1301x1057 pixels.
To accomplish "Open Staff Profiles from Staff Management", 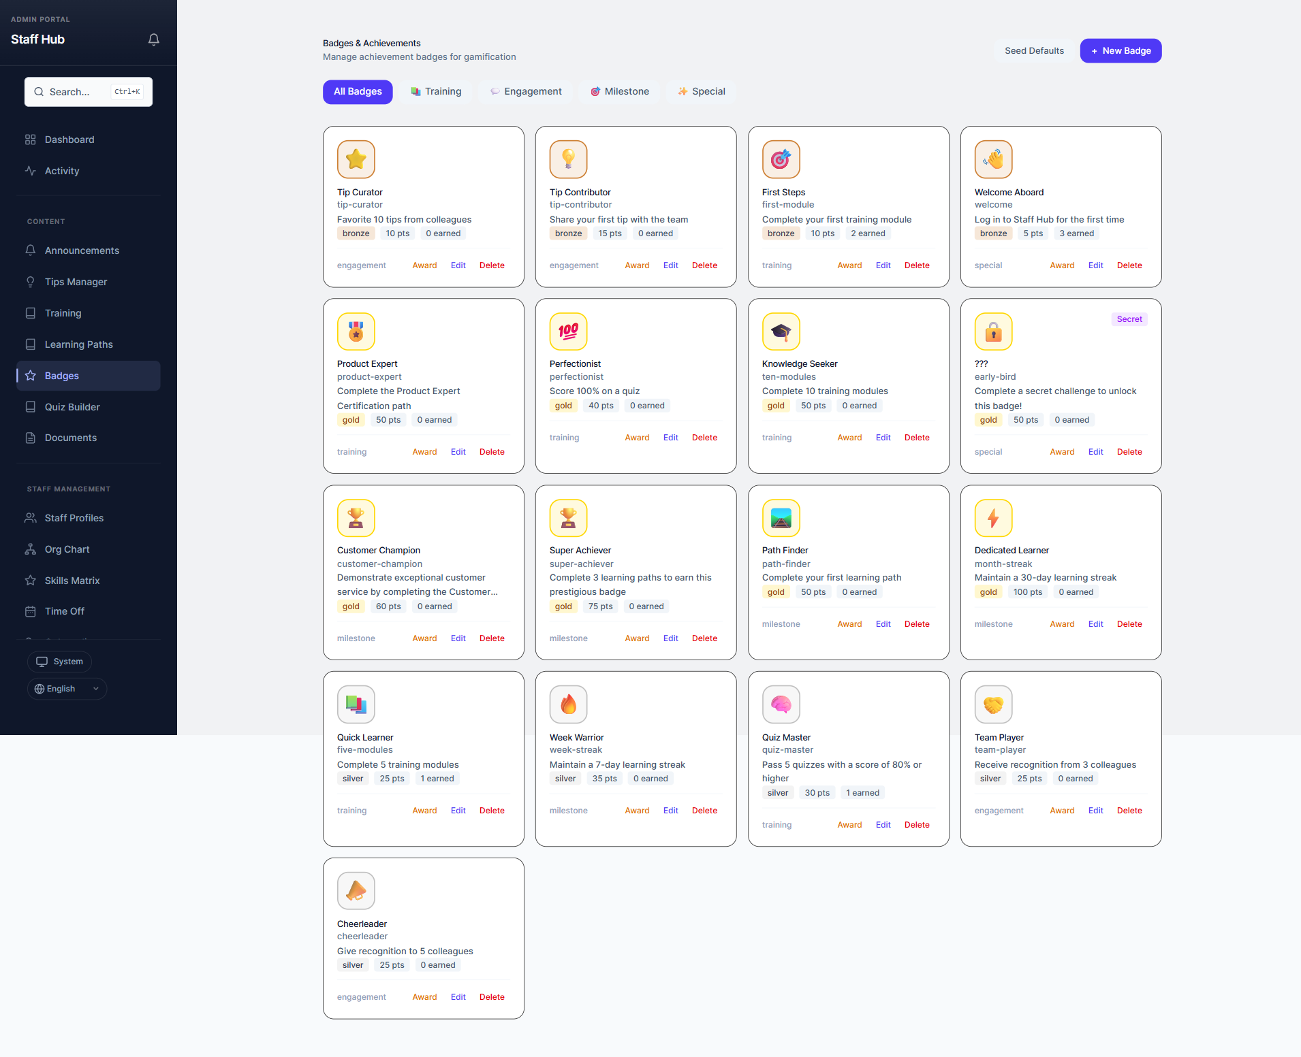I will (74, 517).
